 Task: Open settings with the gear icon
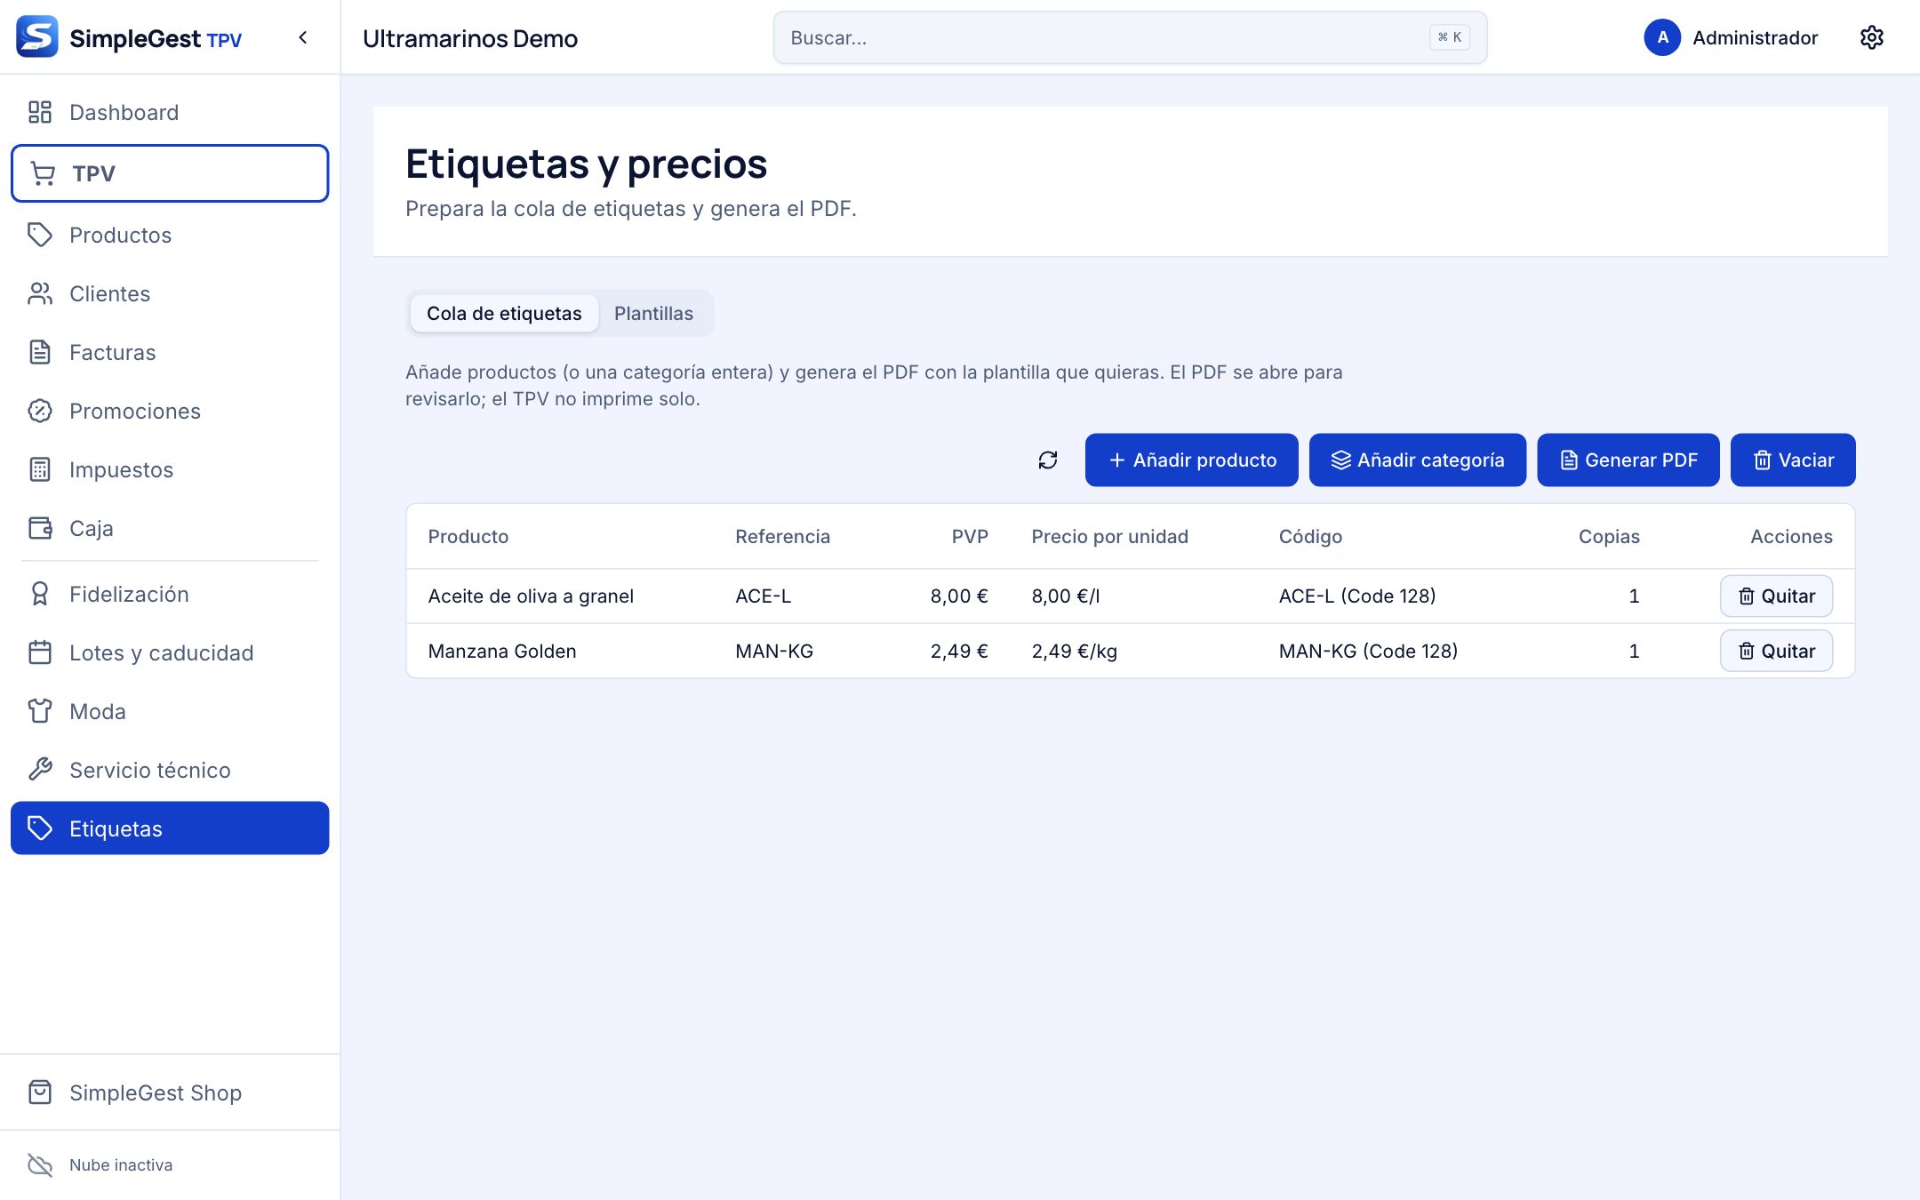pos(1872,37)
